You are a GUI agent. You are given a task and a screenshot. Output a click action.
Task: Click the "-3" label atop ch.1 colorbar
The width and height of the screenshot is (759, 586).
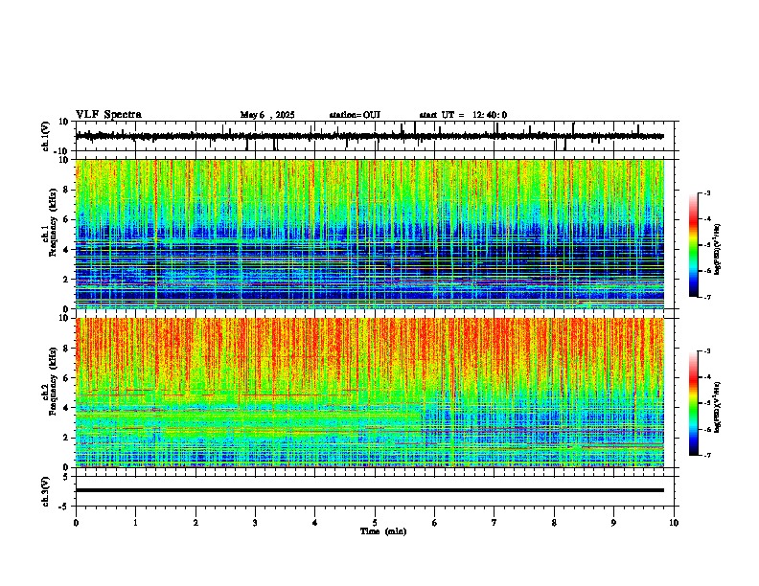click(706, 192)
